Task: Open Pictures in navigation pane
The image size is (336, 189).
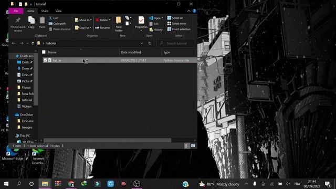Action: [25, 81]
